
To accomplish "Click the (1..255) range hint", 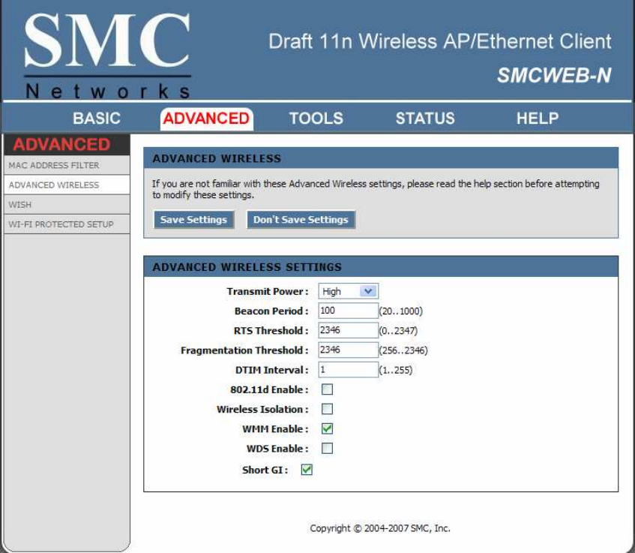I will pyautogui.click(x=396, y=370).
